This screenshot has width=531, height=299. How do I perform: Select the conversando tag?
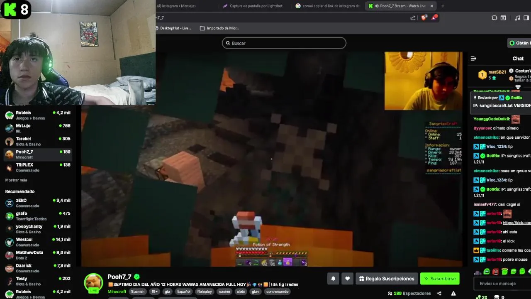(x=277, y=292)
